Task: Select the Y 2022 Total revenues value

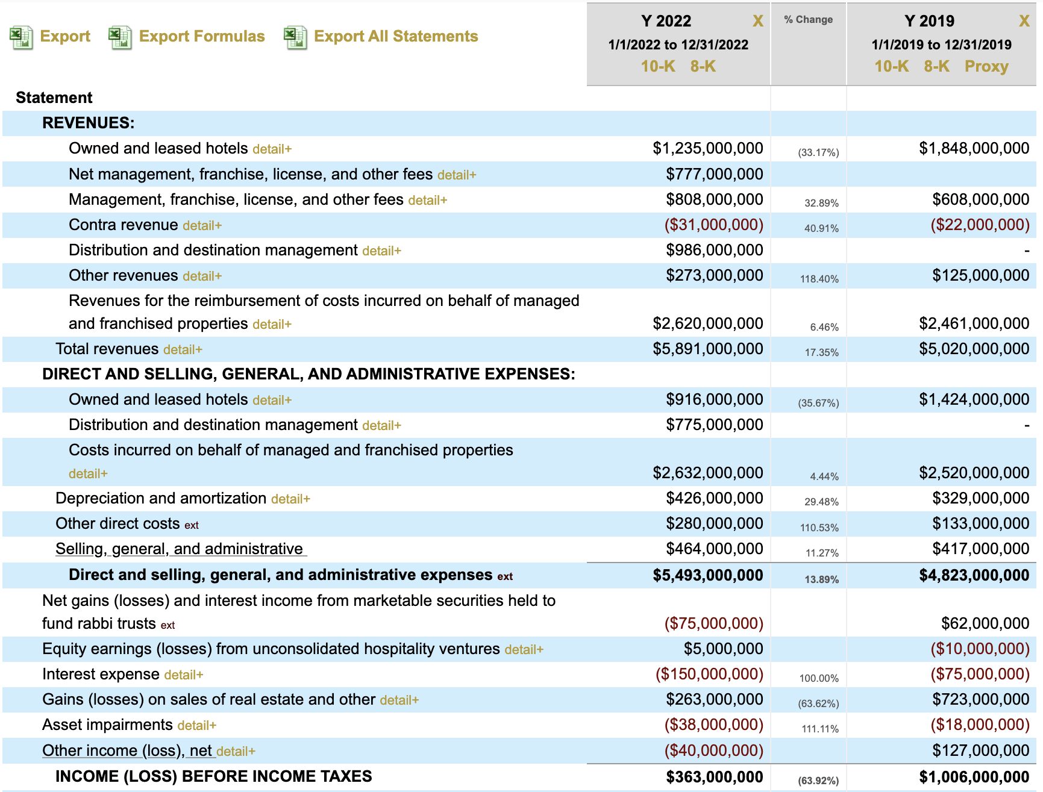Action: 707,349
